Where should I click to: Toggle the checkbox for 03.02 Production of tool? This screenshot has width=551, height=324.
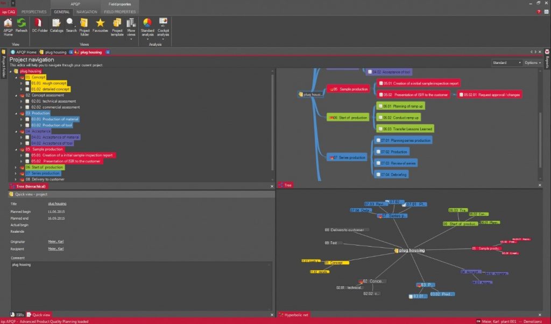(27, 125)
